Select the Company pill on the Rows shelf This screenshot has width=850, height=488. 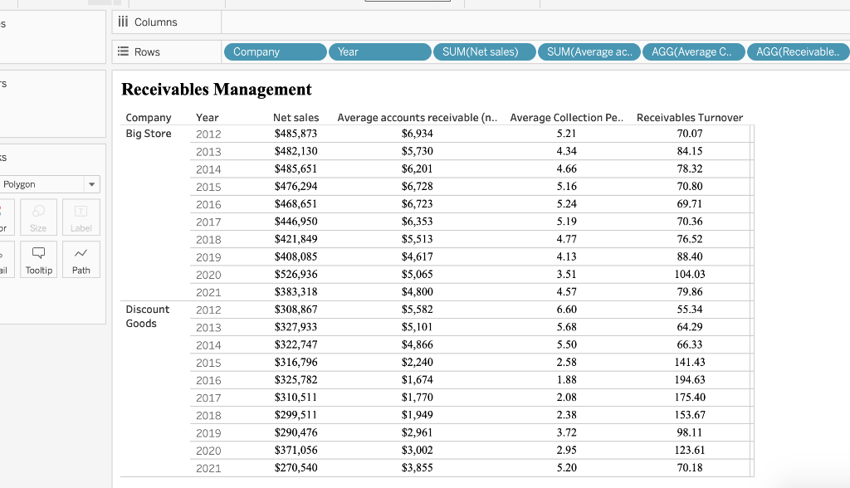[275, 51]
